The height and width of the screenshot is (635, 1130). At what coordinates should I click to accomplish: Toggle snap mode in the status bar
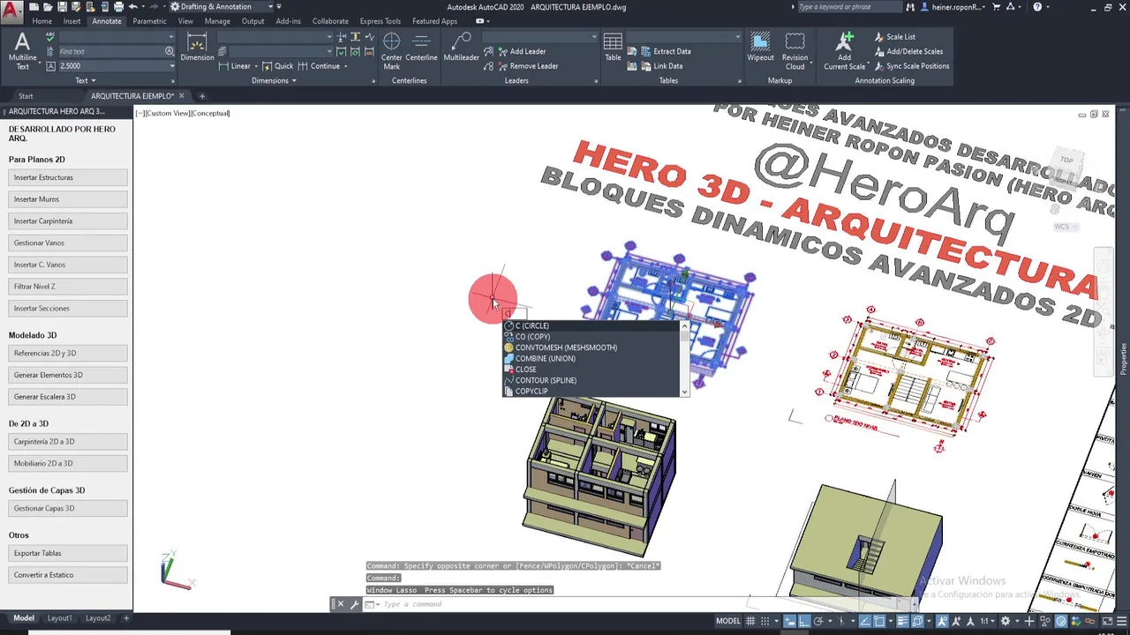(765, 621)
